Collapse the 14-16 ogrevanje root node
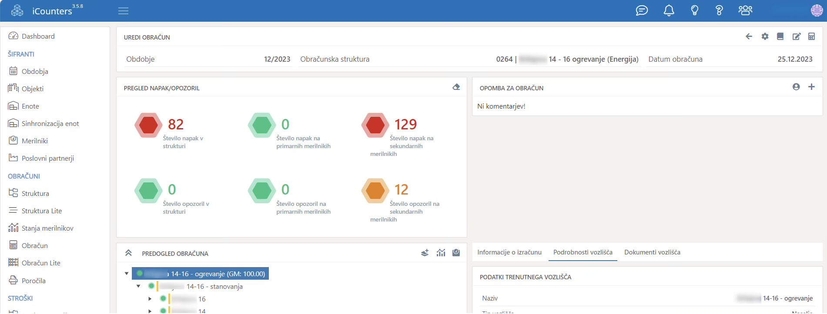Image resolution: width=827 pixels, height=314 pixels. (127, 274)
